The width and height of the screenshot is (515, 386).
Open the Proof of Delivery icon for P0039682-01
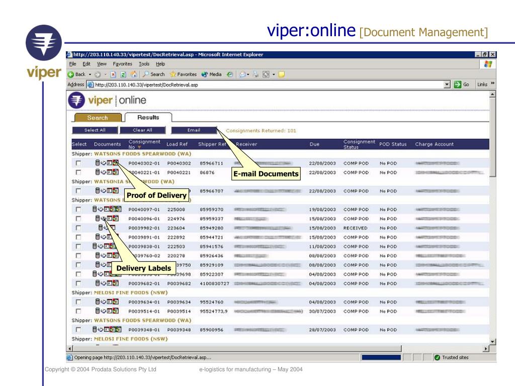click(116, 283)
